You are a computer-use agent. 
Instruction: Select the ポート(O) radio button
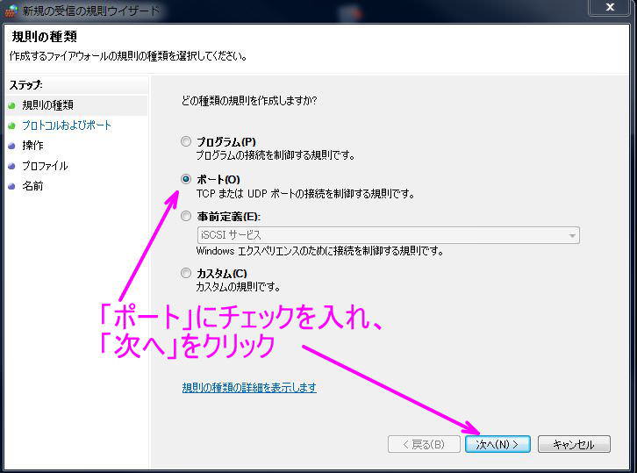point(186,179)
